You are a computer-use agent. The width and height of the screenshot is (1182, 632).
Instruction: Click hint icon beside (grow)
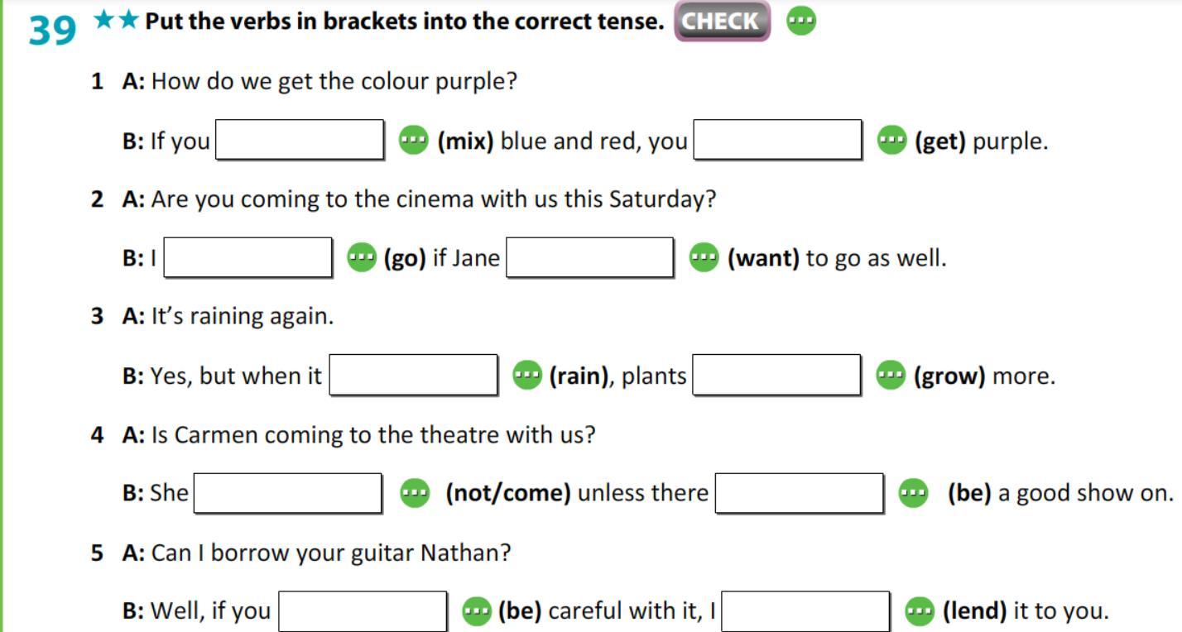point(891,376)
